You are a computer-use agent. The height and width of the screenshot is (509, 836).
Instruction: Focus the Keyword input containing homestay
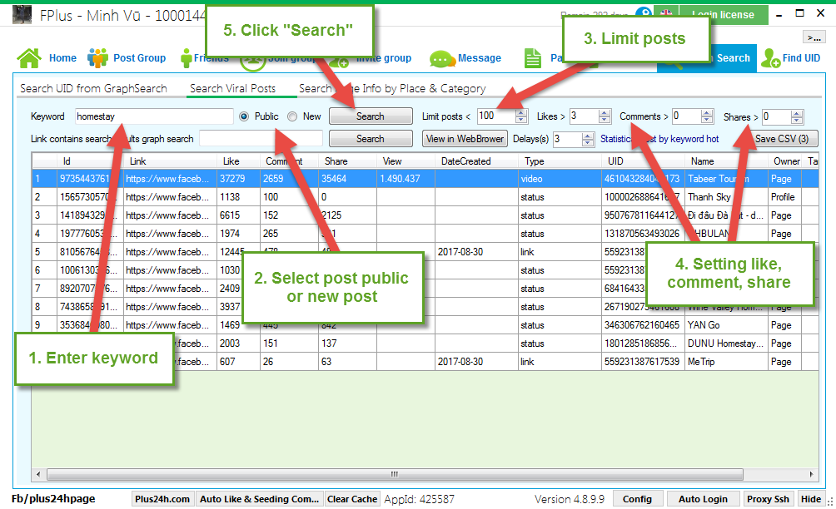(153, 116)
